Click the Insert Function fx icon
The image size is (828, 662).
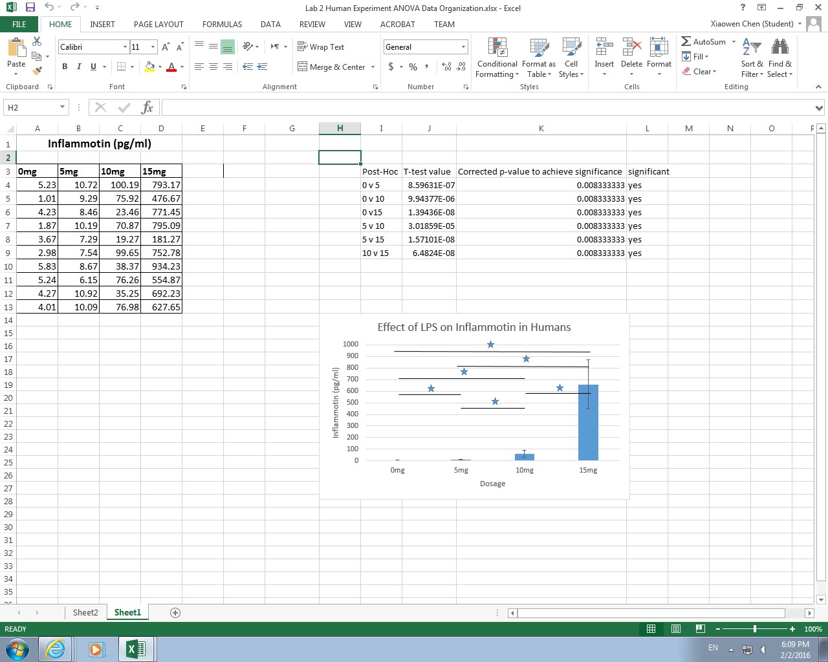(147, 107)
